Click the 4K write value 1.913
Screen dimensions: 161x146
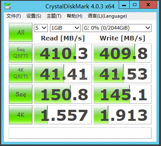coord(122,115)
